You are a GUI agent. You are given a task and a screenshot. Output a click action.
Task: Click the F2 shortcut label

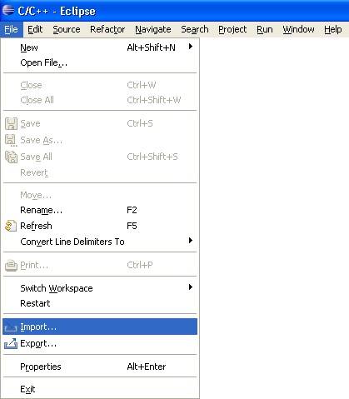tap(132, 210)
